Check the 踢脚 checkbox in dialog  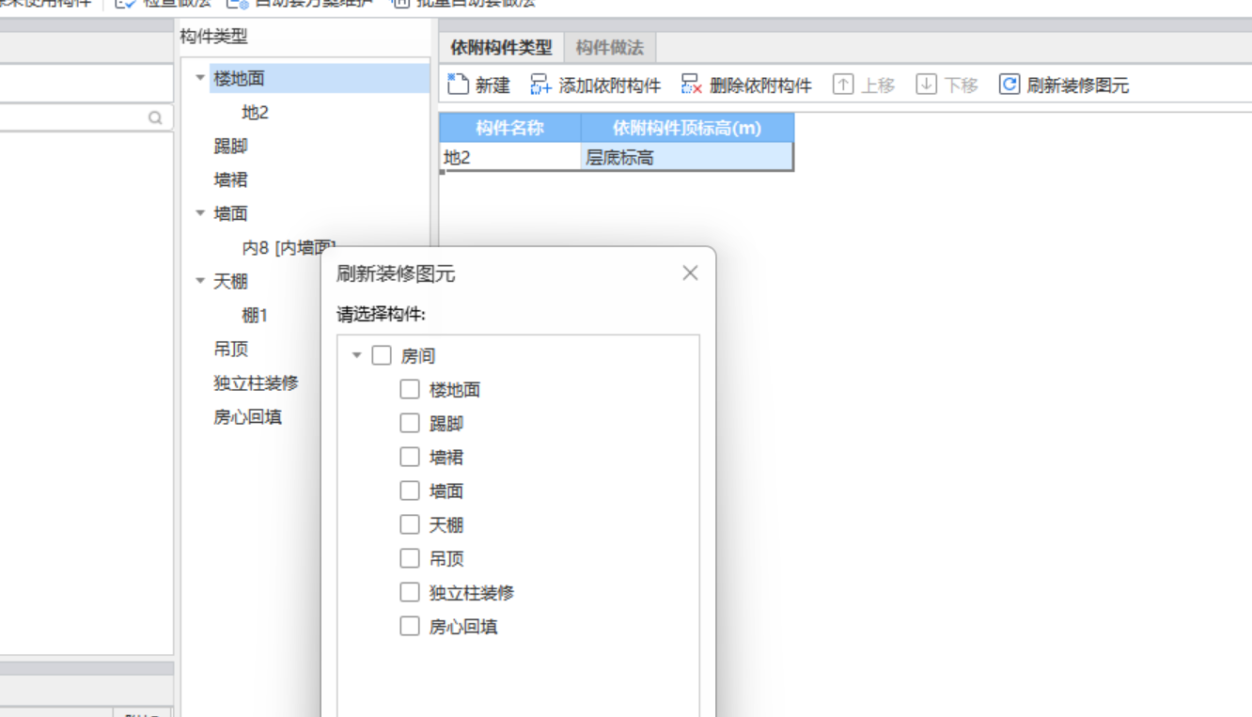pos(410,423)
